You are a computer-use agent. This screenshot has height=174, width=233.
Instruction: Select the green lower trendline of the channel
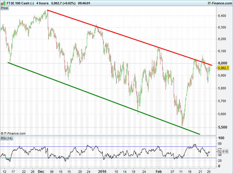point(104,98)
